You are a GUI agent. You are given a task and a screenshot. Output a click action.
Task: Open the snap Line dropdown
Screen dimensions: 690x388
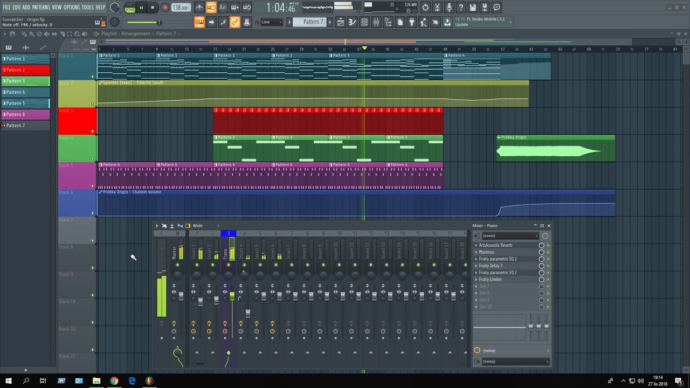(x=272, y=22)
